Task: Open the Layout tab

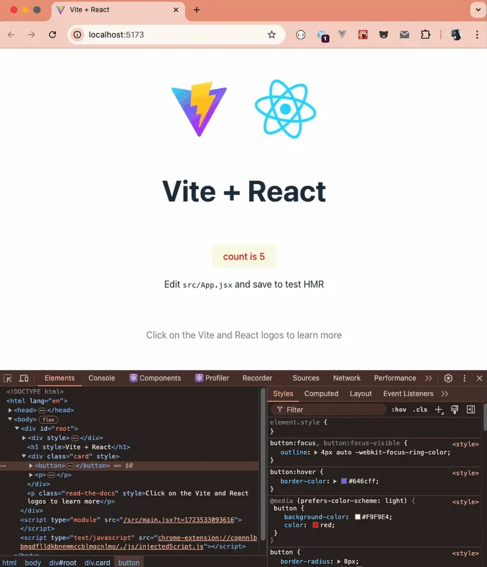Action: [x=361, y=394]
